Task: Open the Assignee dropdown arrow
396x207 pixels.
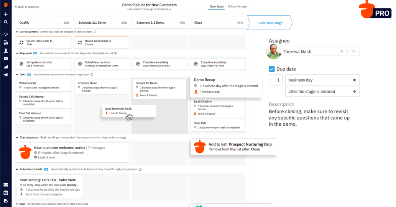Action: [354, 52]
